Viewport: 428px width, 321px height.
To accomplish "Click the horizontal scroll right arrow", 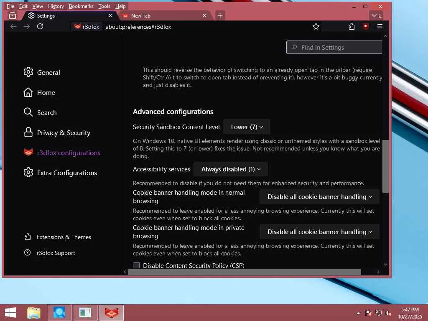I will 378,272.
